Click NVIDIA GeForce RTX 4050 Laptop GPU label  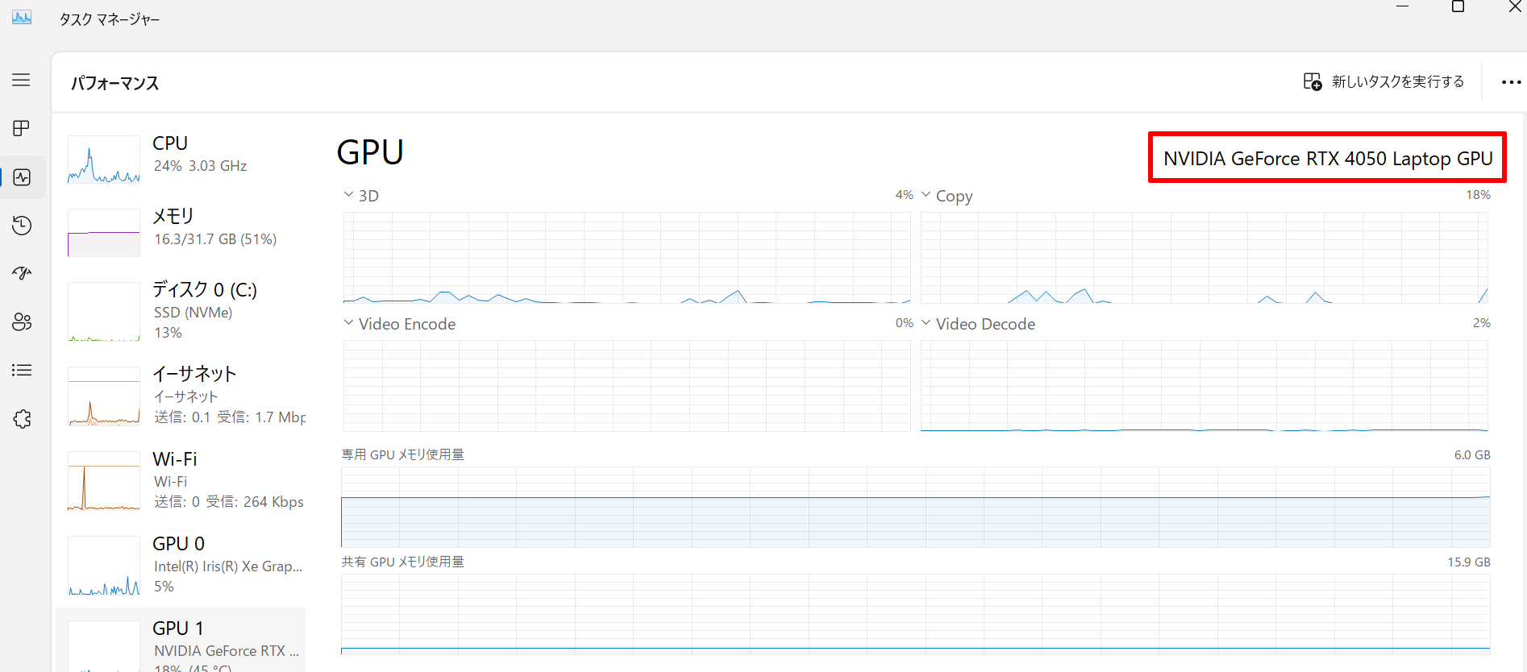pyautogui.click(x=1328, y=159)
